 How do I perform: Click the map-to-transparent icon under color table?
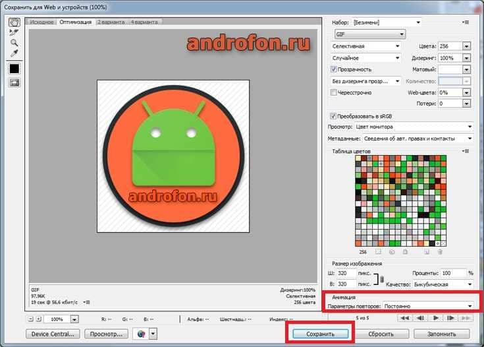379,252
